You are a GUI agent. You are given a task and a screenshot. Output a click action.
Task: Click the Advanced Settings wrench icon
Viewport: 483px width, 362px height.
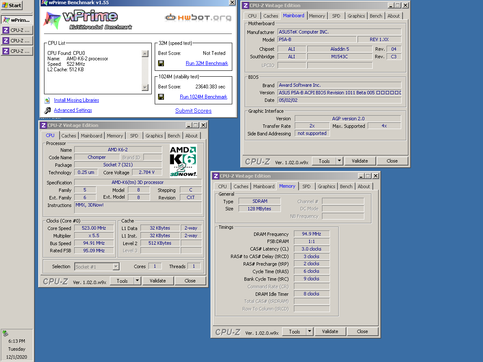point(47,110)
